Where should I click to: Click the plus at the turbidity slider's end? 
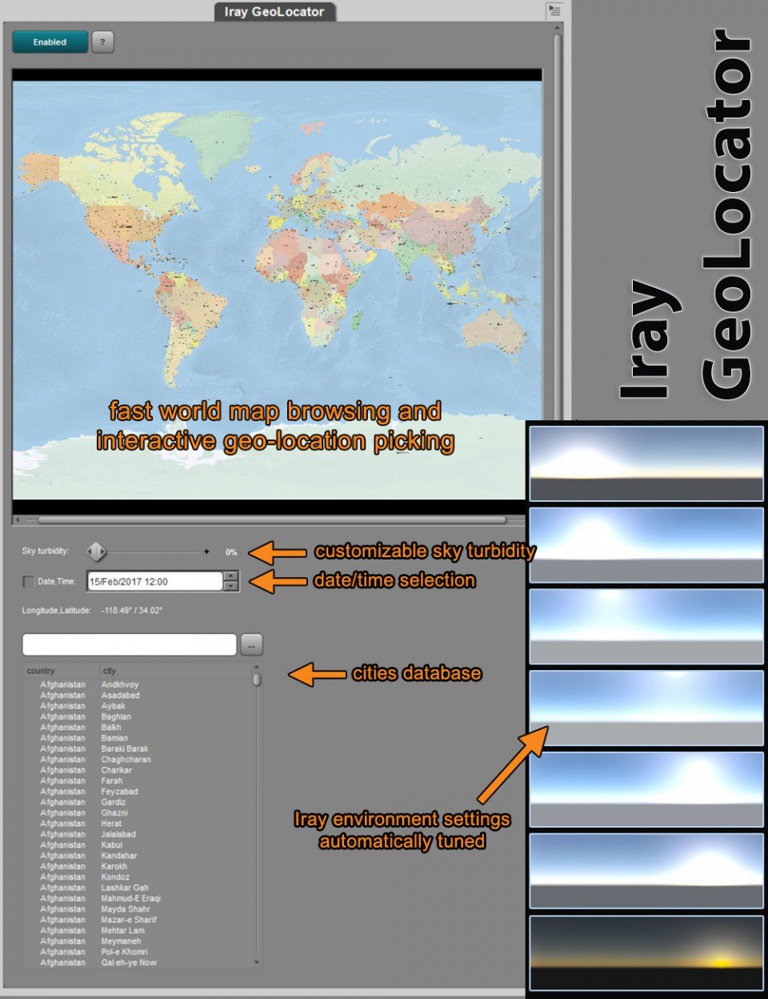206,552
